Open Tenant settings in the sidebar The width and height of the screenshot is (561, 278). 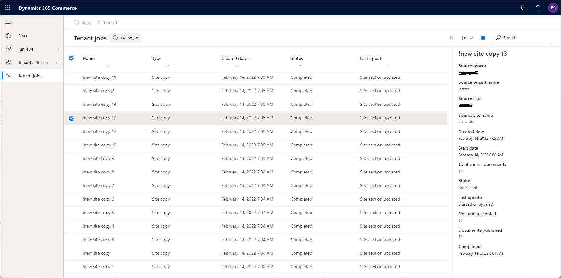32,62
